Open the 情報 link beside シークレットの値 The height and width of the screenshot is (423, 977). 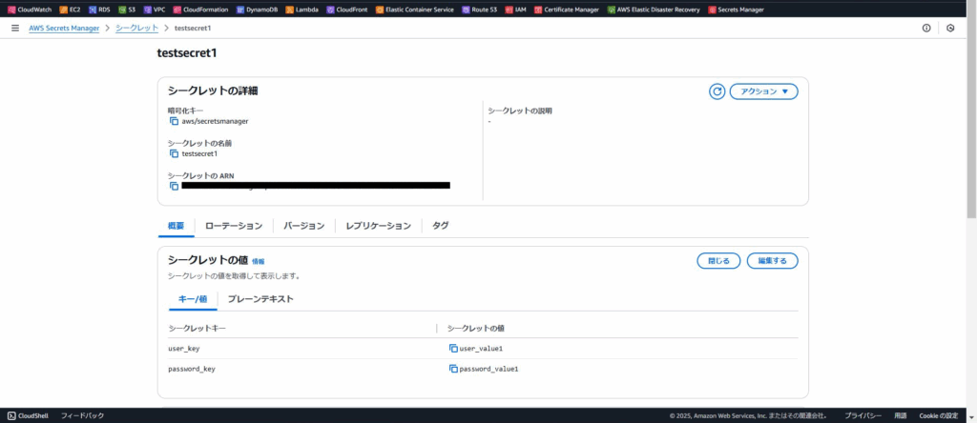pos(258,261)
